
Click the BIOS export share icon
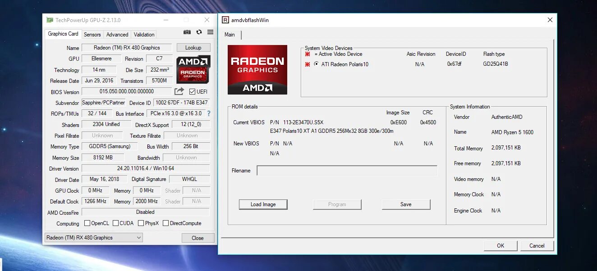[179, 91]
